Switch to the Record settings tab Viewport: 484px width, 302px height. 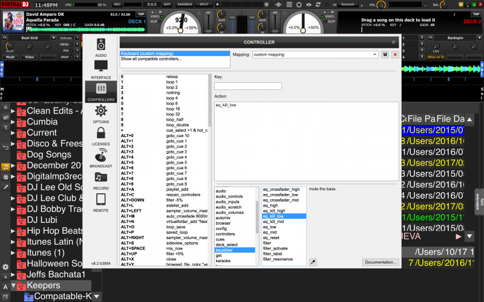pyautogui.click(x=101, y=180)
